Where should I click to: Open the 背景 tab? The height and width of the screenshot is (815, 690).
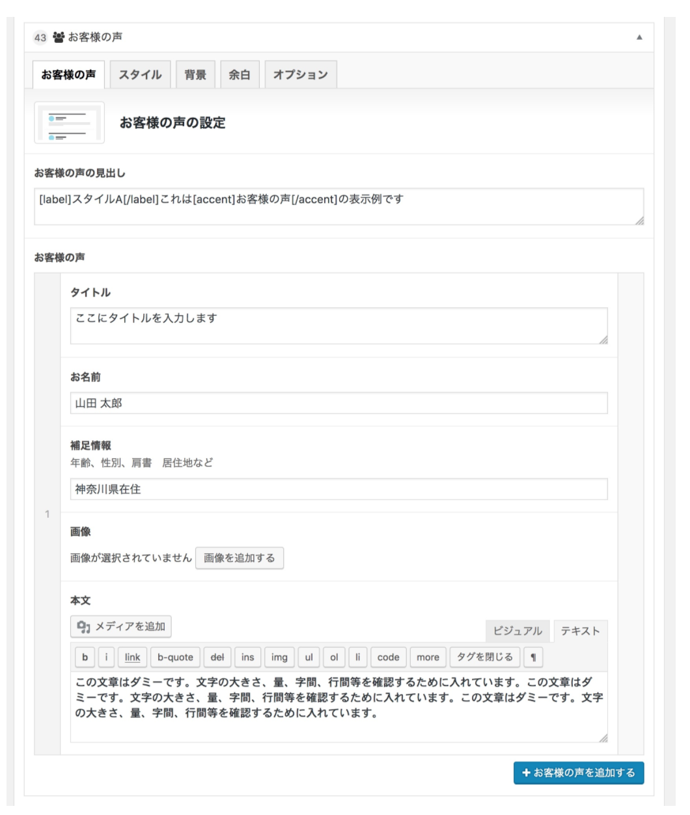pos(195,75)
